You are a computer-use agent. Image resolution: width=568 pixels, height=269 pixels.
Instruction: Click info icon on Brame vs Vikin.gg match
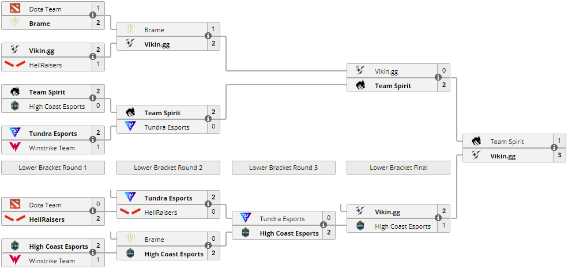[208, 36]
